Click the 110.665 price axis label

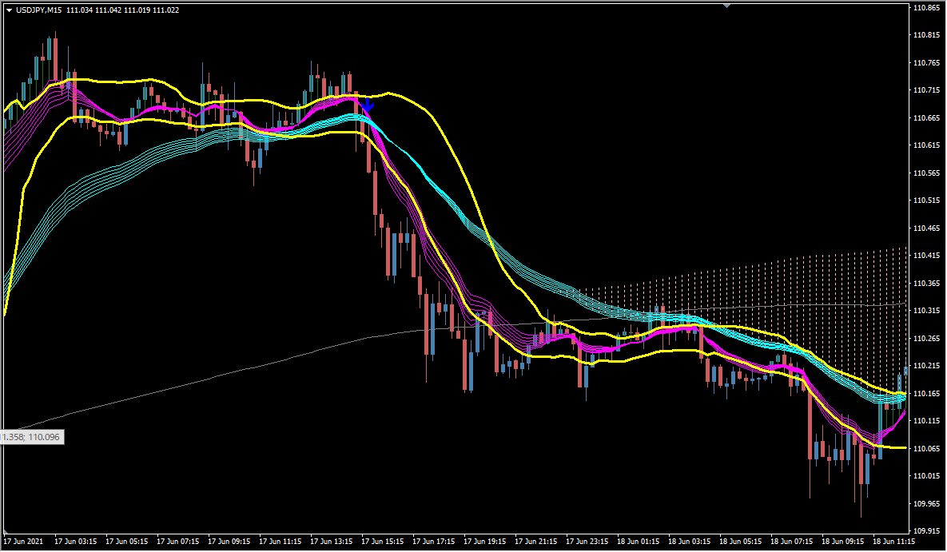coord(926,117)
